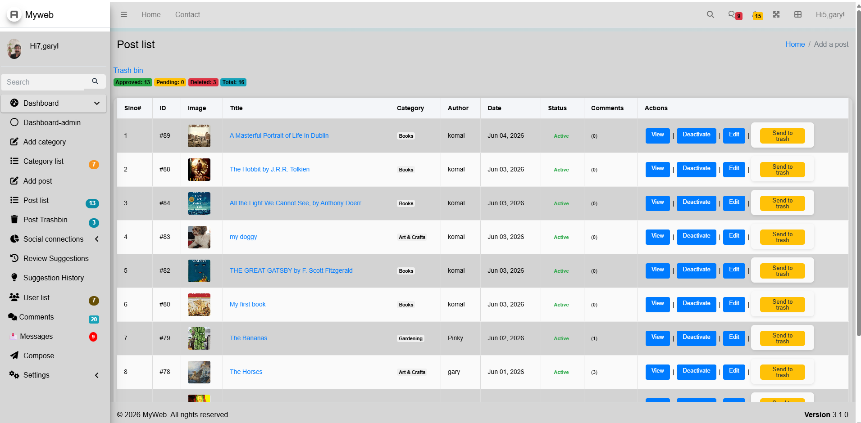Viewport: 861px width, 423px height.
Task: Send The Bananas post to trash
Action: (782, 338)
